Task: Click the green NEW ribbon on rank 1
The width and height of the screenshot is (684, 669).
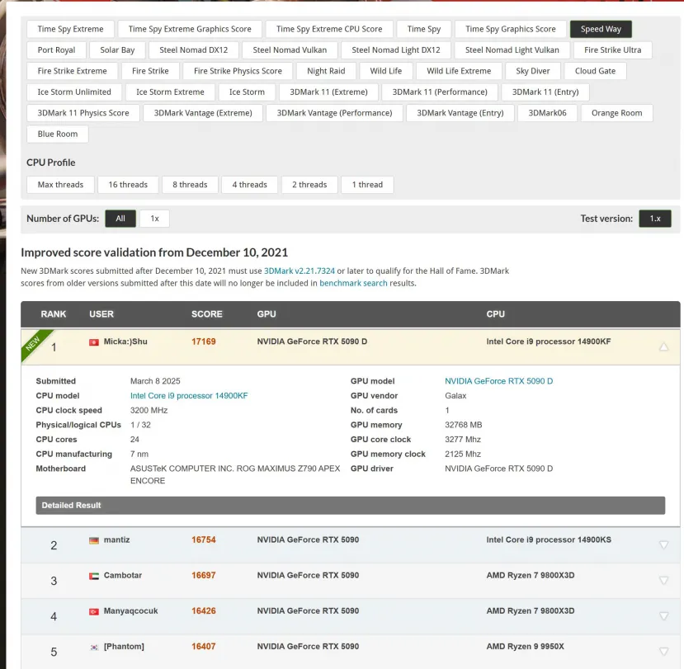Action: point(33,343)
